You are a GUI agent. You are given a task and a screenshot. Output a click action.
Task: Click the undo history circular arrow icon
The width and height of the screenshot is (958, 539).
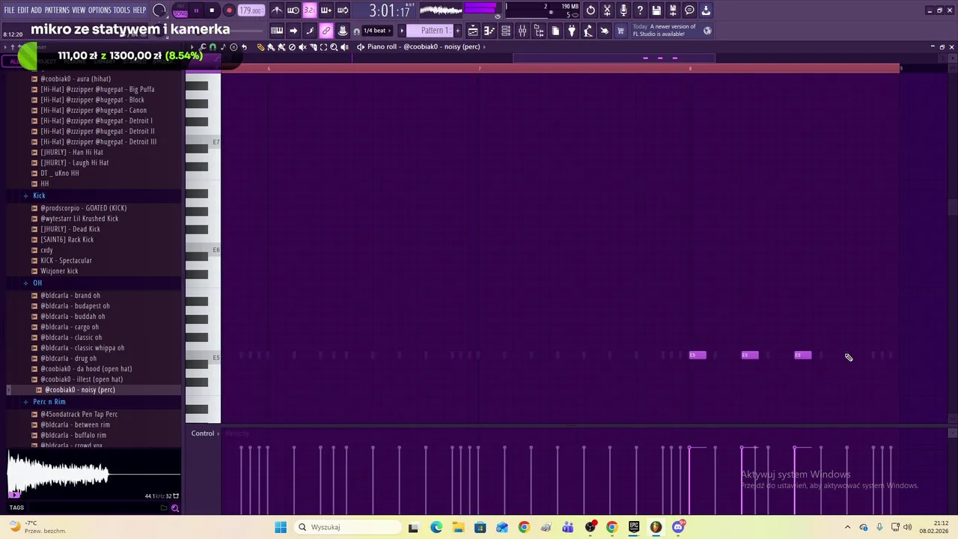[591, 10]
